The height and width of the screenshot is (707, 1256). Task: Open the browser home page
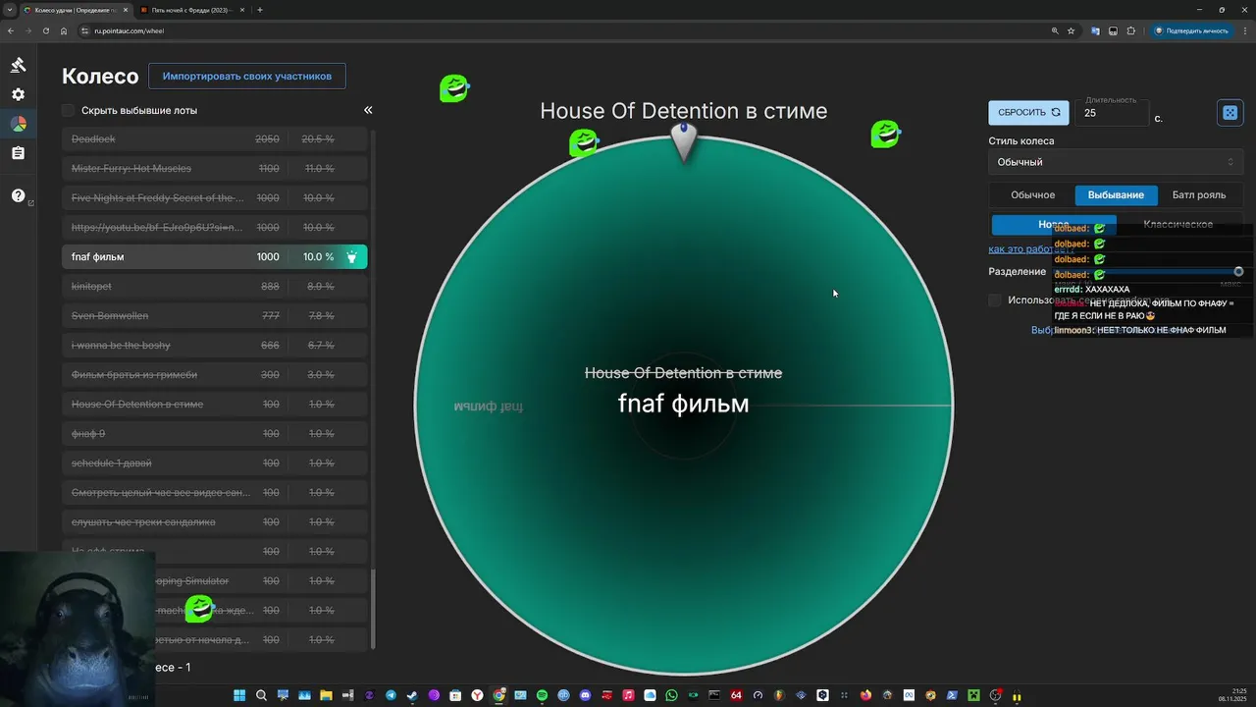pos(64,30)
